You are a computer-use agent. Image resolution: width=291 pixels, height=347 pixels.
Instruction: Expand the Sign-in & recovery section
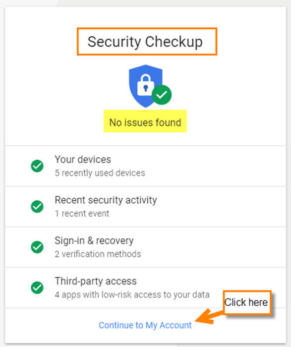coord(145,247)
